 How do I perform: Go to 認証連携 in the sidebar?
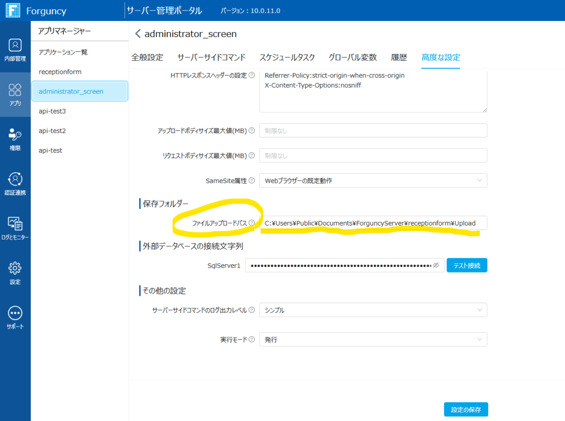[x=15, y=184]
